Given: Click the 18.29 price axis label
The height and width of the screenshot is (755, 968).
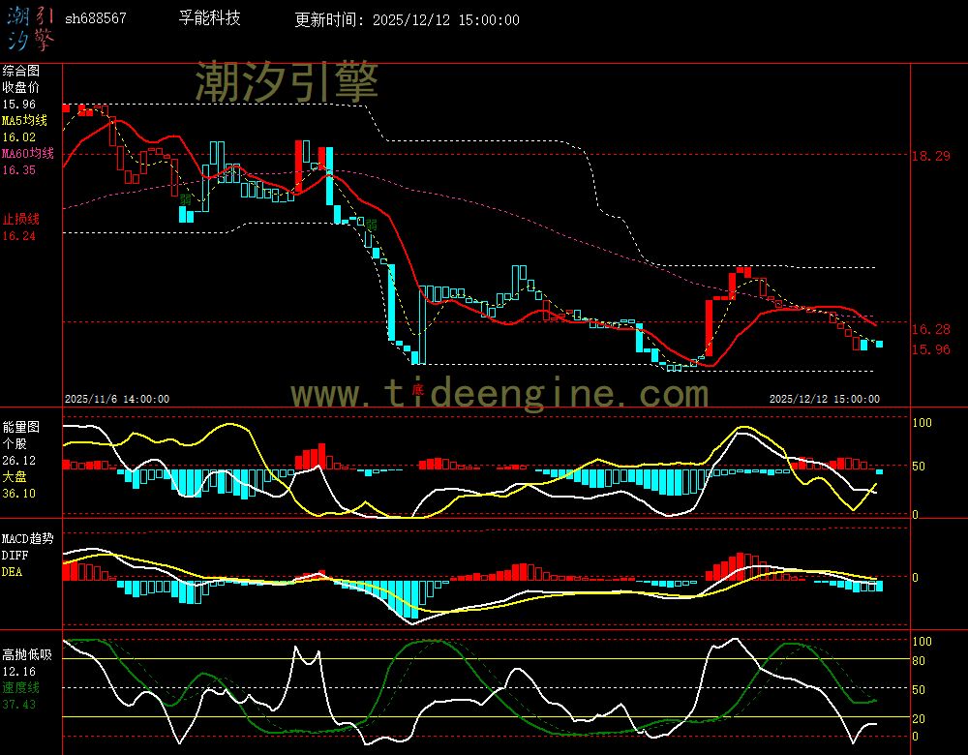Looking at the screenshot, I should tap(930, 156).
